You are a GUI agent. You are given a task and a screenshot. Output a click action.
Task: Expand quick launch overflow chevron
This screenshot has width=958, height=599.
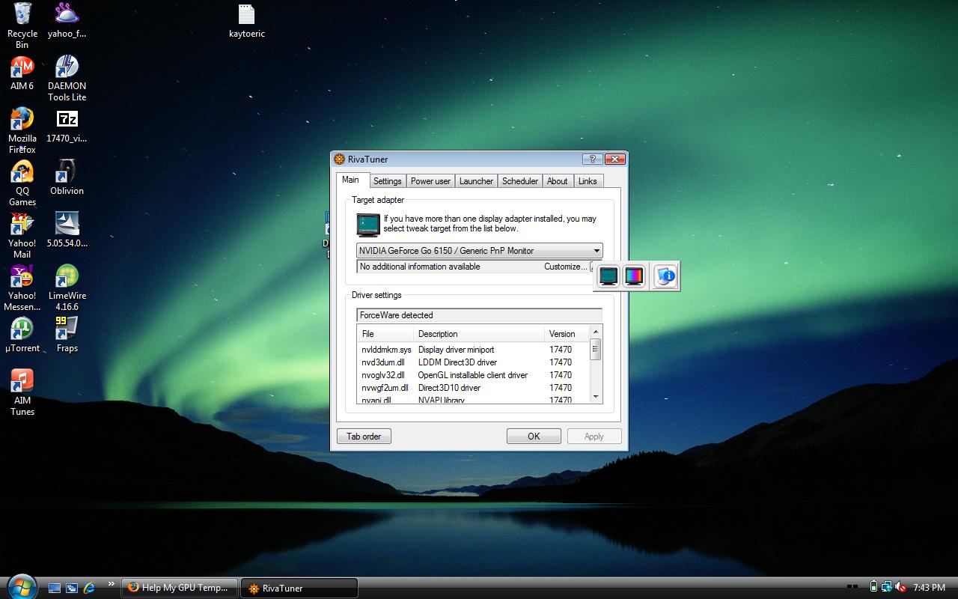point(112,584)
